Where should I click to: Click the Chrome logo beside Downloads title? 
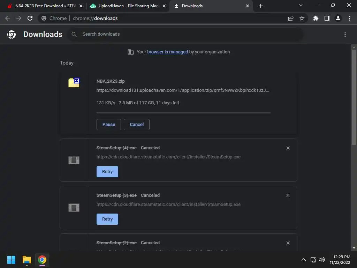pos(12,35)
